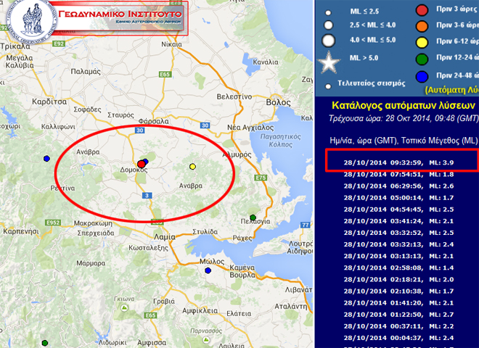Open the 06:29:56 ML 2.6 earthquake entry
This screenshot has width=479, height=348.
coord(401,186)
